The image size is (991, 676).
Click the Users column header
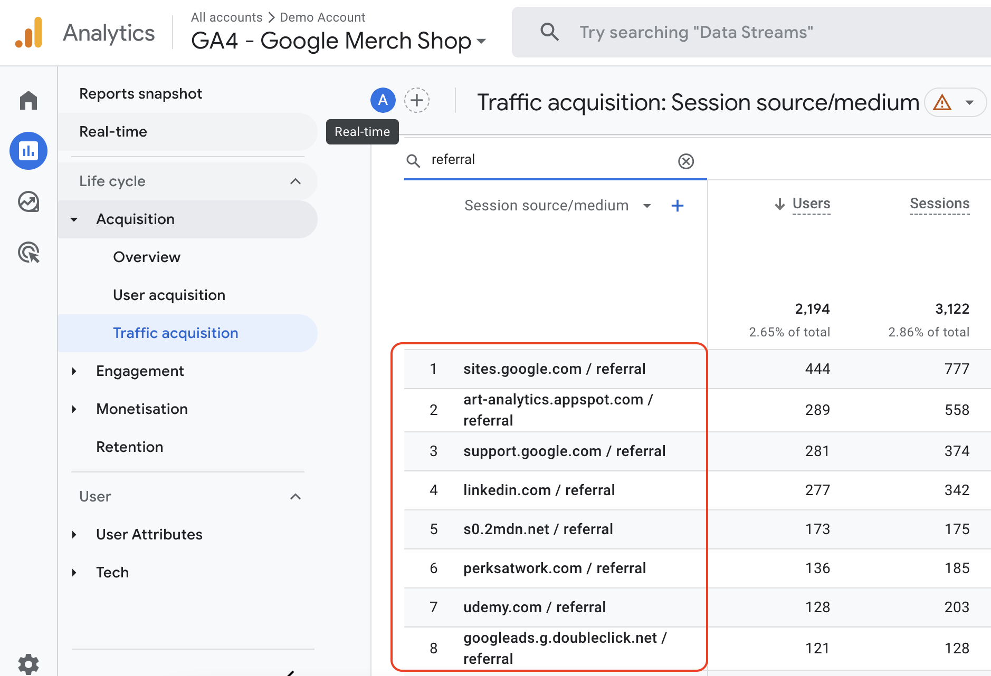coord(811,204)
